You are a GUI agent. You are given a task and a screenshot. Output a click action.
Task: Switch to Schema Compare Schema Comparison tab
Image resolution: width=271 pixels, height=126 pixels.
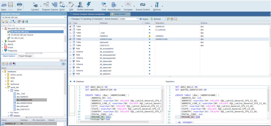click(88, 14)
